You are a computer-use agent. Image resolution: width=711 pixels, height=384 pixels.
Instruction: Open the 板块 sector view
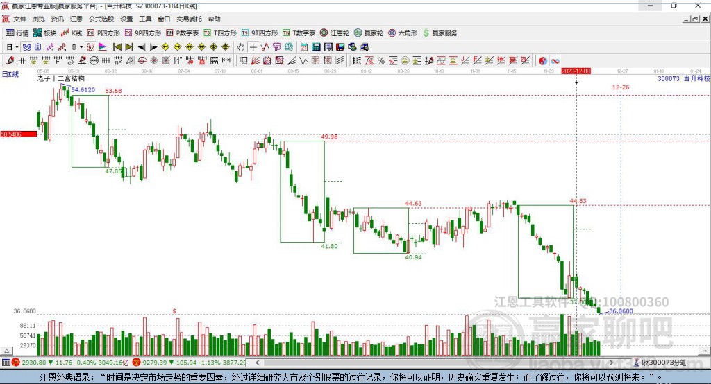tap(45, 33)
